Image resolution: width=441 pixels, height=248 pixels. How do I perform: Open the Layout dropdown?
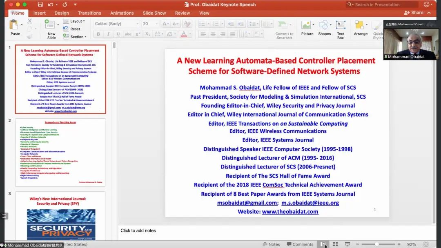tap(74, 21)
